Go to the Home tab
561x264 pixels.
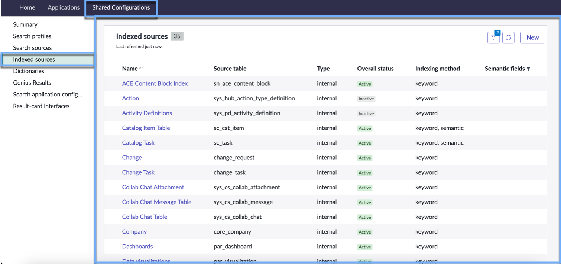27,7
